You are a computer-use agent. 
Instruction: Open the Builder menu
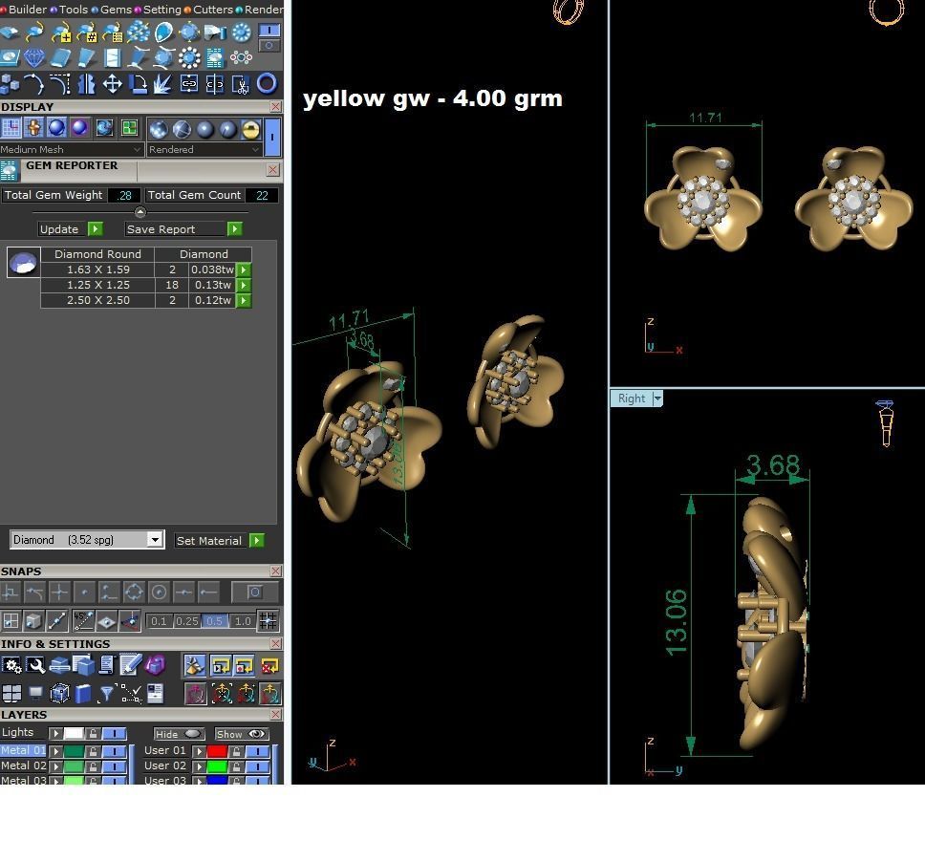[23, 10]
